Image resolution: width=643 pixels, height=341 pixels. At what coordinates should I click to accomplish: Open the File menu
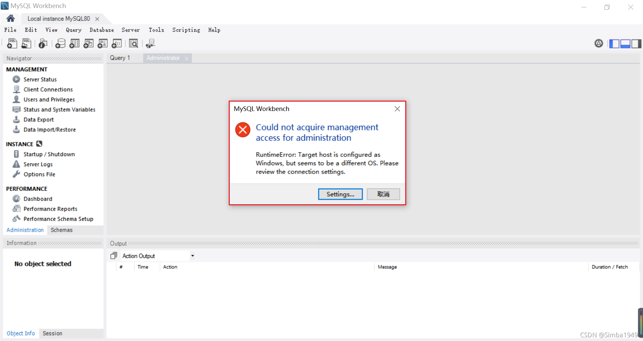coord(10,30)
